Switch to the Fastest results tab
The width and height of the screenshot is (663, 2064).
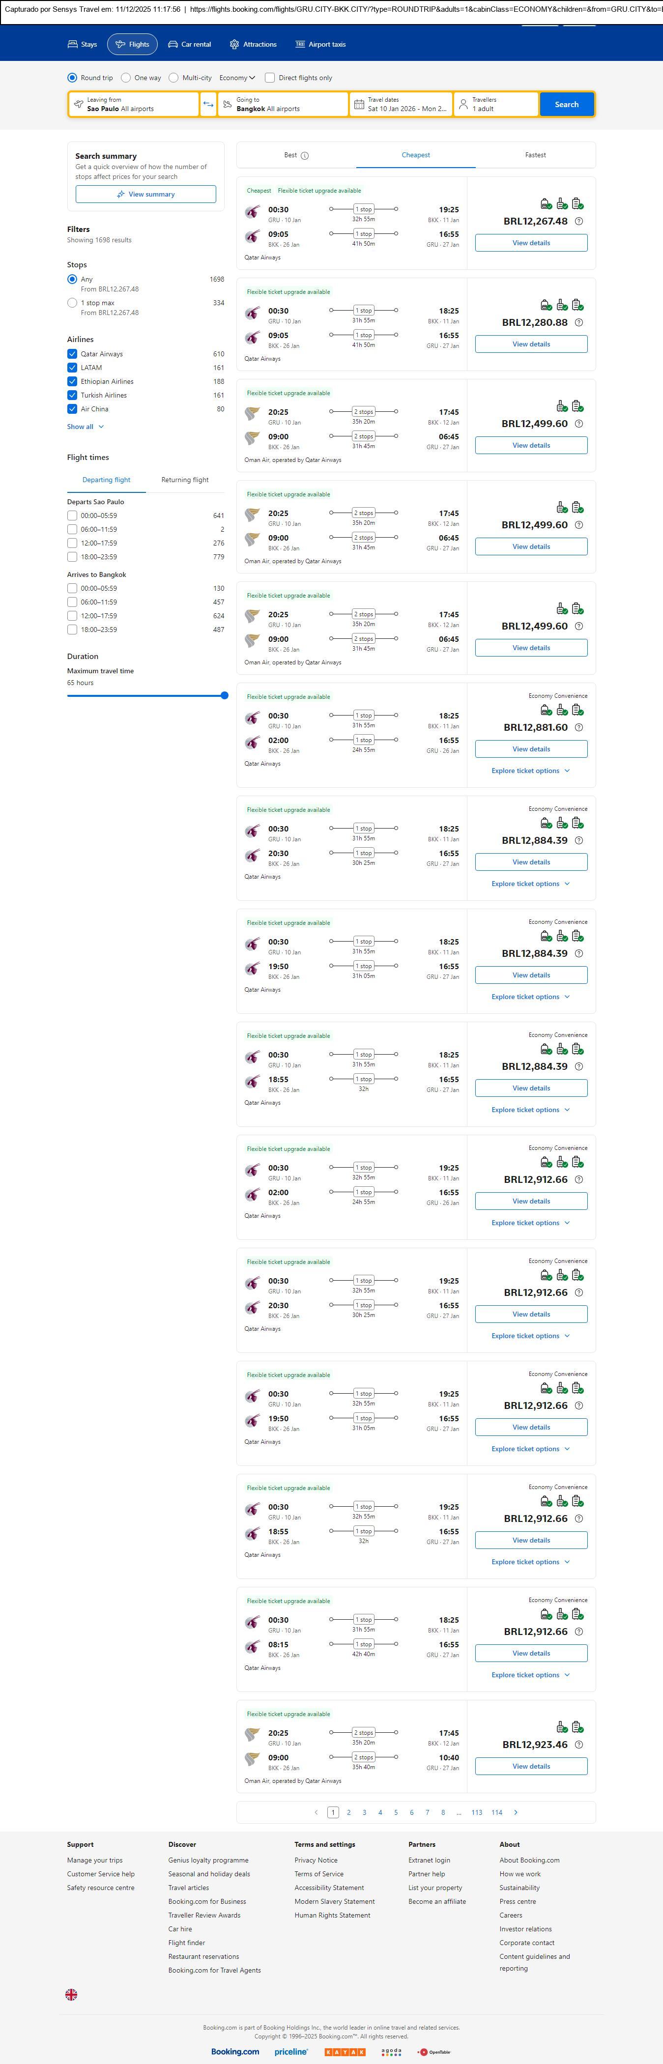point(535,155)
